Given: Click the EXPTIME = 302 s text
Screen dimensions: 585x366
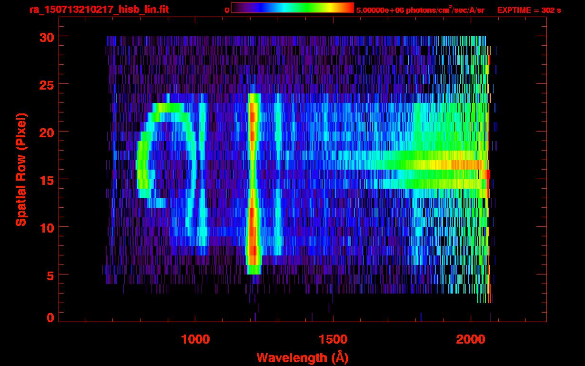Looking at the screenshot, I should tap(529, 10).
